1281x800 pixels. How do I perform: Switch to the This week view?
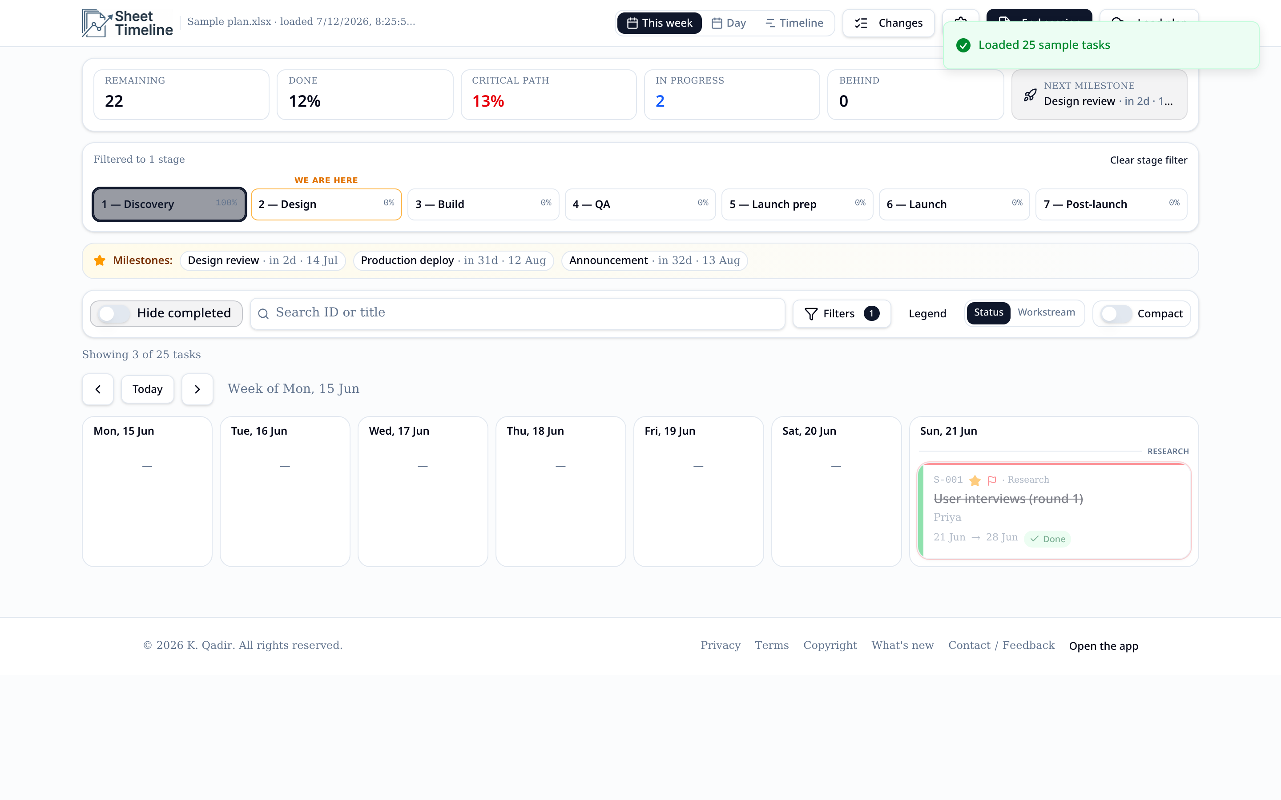660,23
